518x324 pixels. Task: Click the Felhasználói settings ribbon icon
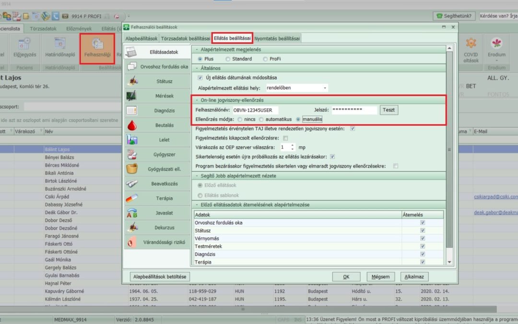tap(97, 45)
